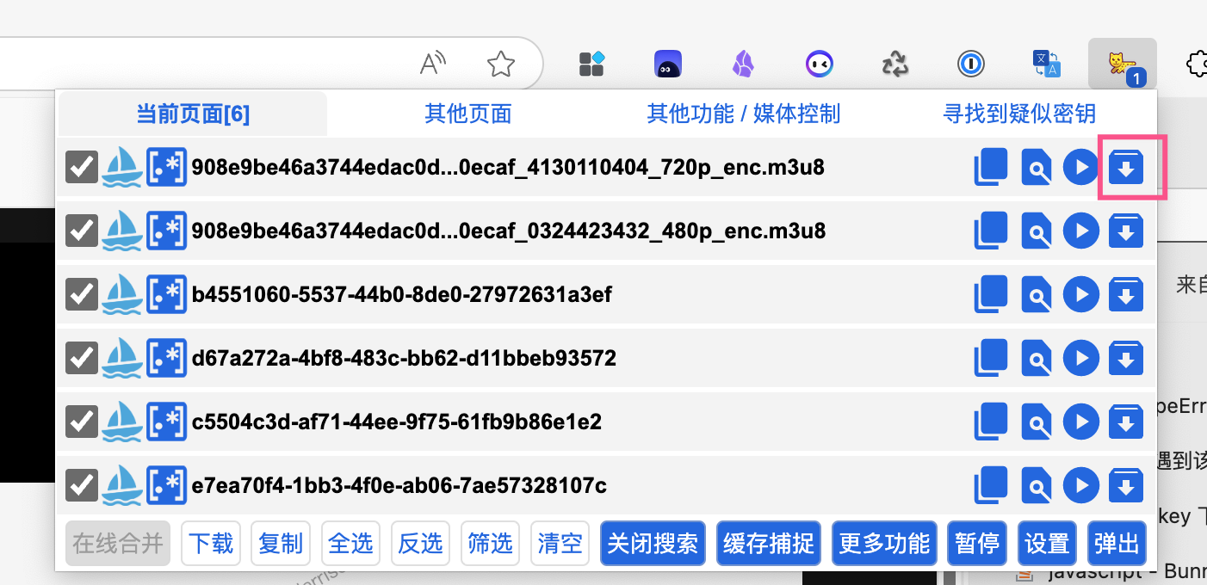Open the 其他功能 / 媒体控制 tab
The image size is (1207, 585).
click(743, 114)
